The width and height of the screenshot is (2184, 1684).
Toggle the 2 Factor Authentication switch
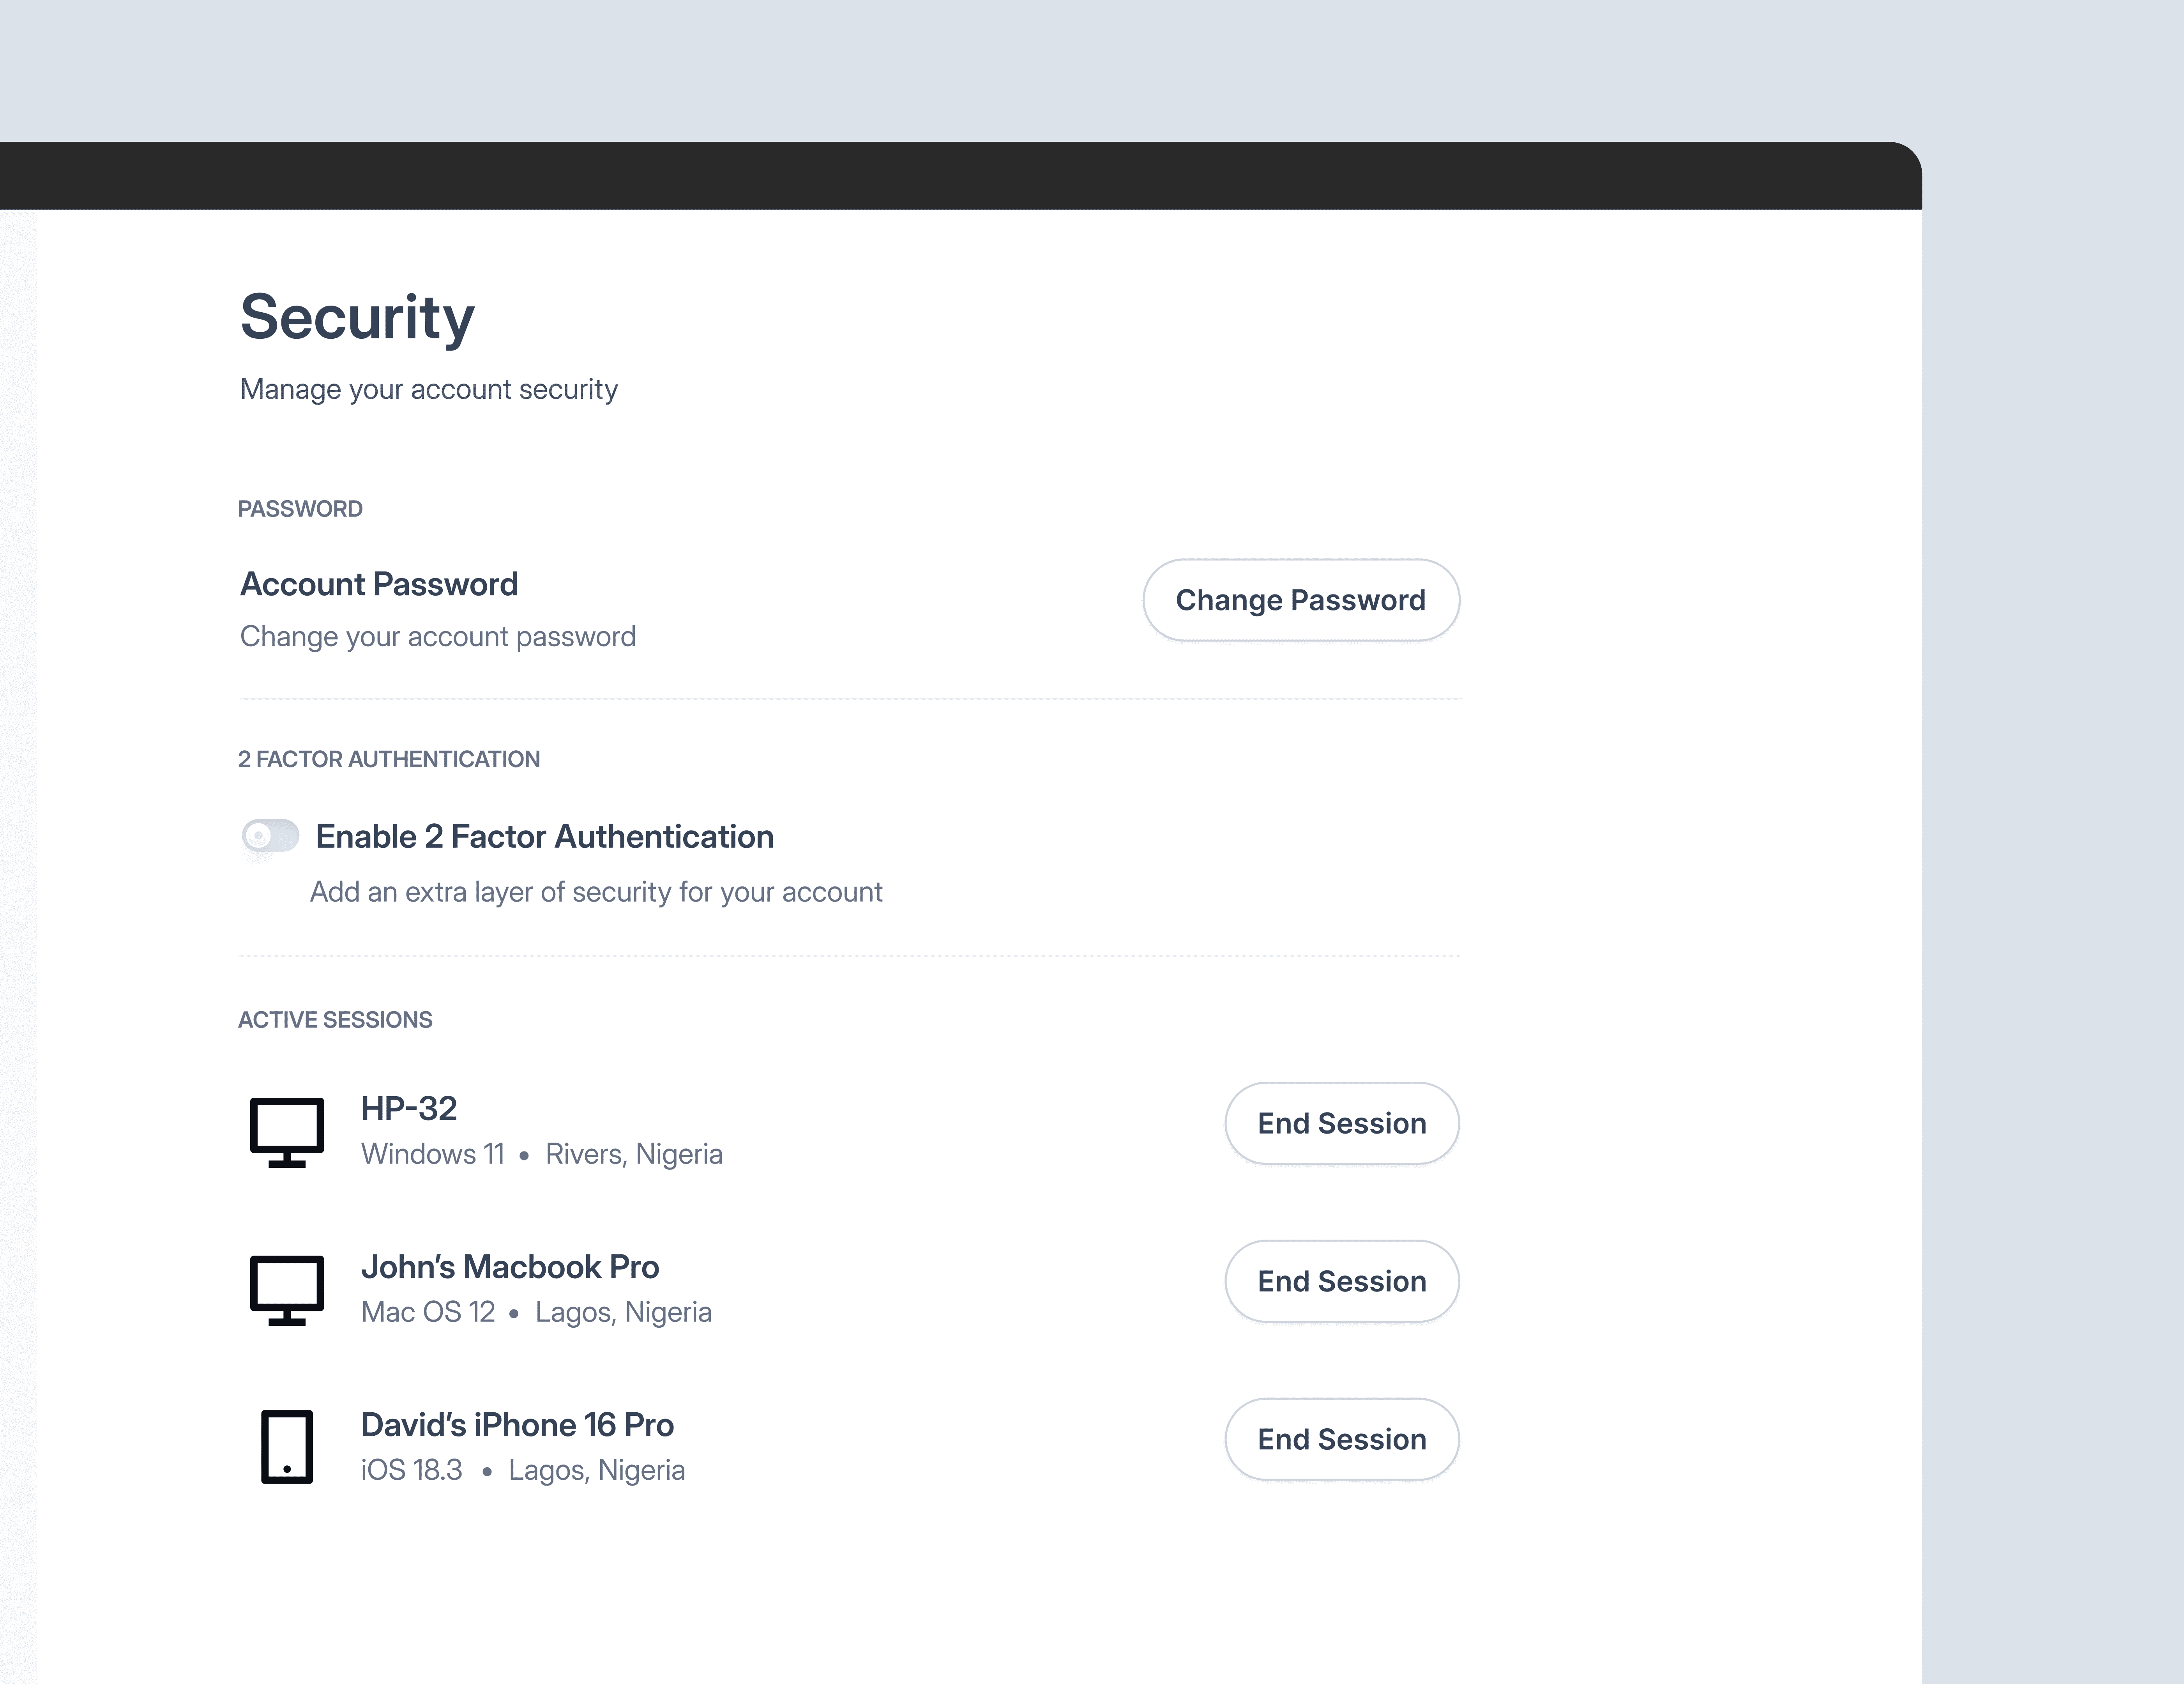[x=270, y=835]
